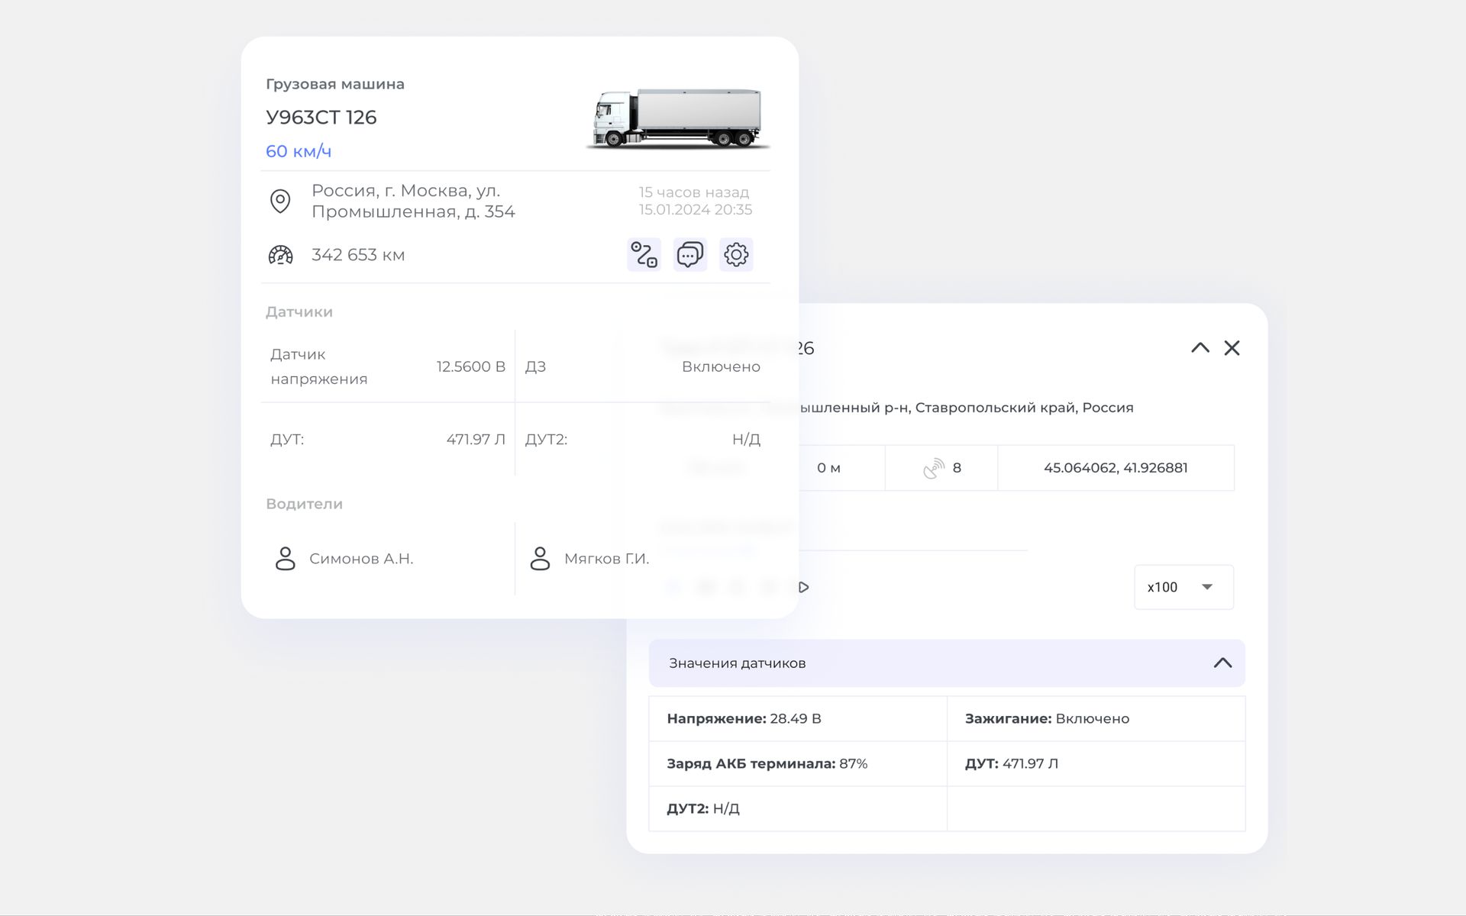
Task: Click the location pin icon
Action: [x=280, y=202]
